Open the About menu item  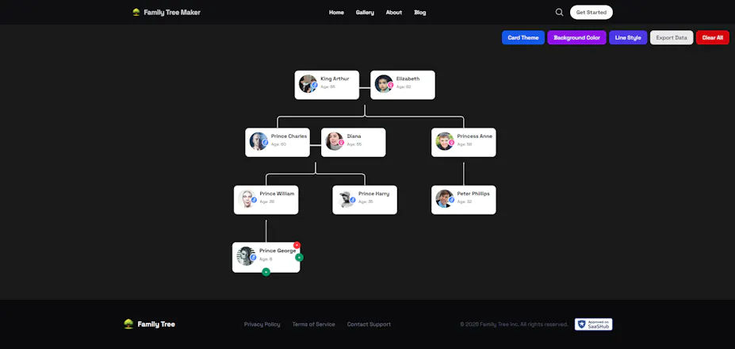coord(394,13)
